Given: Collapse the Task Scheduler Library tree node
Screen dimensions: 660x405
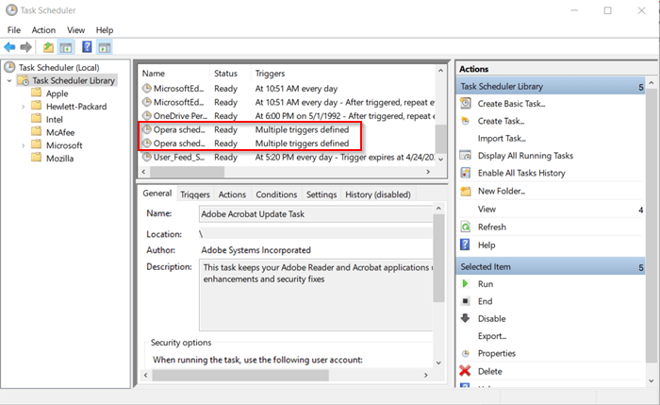Looking at the screenshot, I should [9, 80].
